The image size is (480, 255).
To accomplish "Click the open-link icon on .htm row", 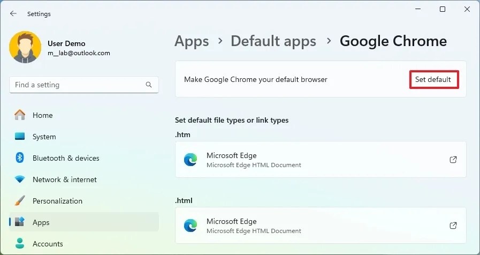I will coord(453,160).
